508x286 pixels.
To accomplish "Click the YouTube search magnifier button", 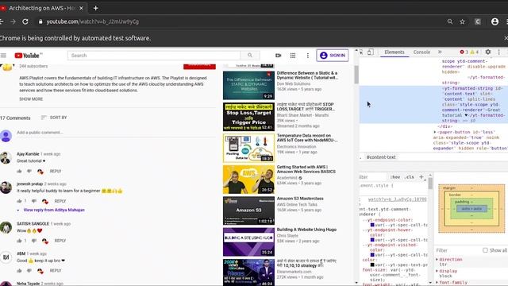I will coord(250,56).
